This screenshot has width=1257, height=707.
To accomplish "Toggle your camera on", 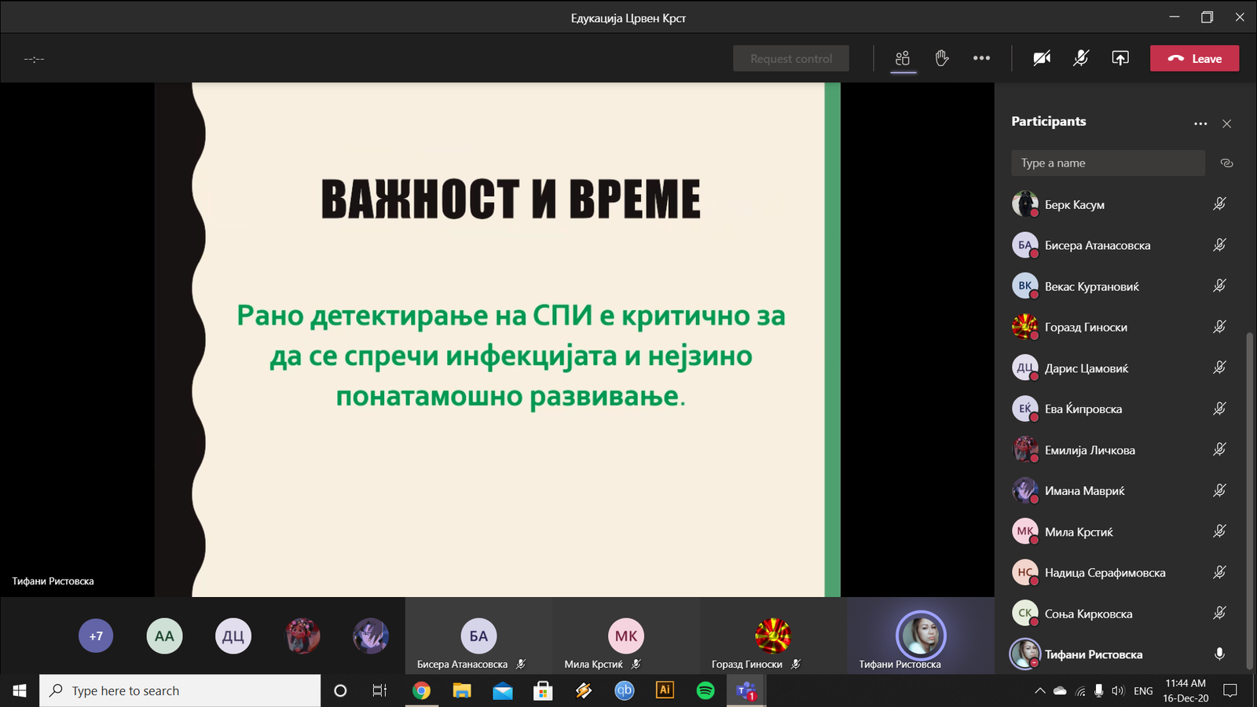I will pyautogui.click(x=1042, y=58).
